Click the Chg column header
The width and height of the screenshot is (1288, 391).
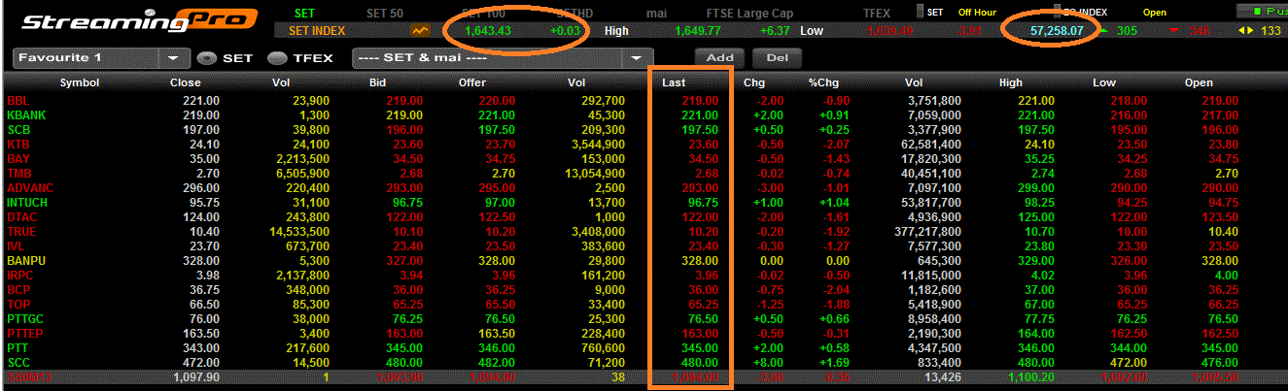[754, 82]
